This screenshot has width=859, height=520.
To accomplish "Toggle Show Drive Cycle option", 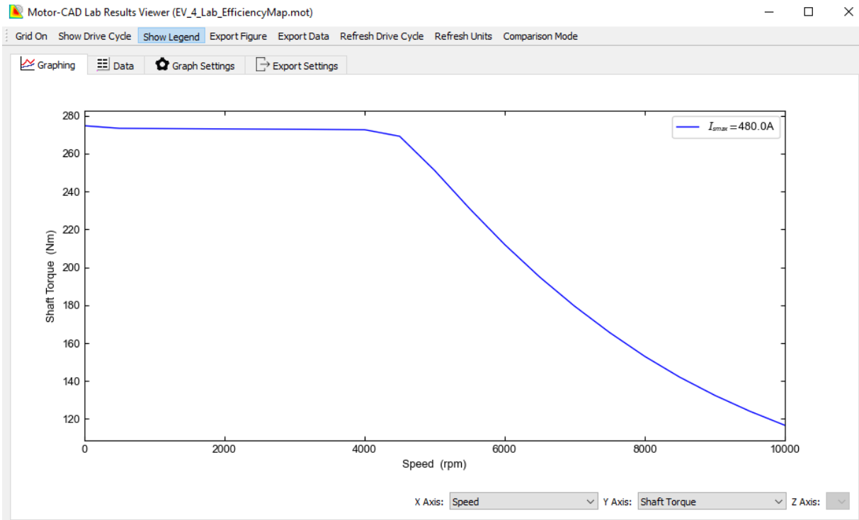I will (x=94, y=36).
